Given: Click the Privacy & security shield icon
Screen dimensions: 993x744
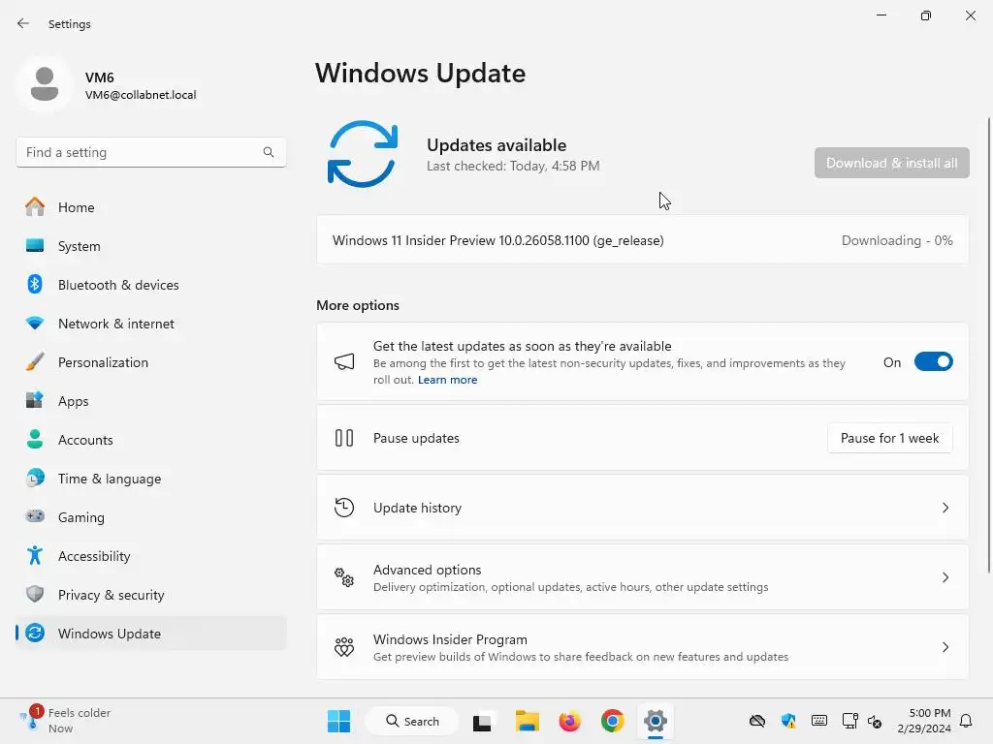Looking at the screenshot, I should [35, 594].
